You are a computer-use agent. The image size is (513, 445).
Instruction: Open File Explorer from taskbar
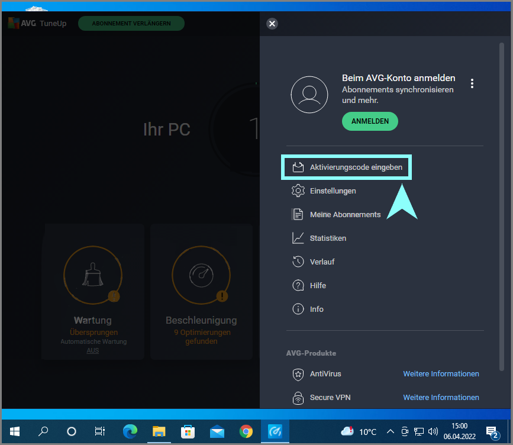point(159,431)
